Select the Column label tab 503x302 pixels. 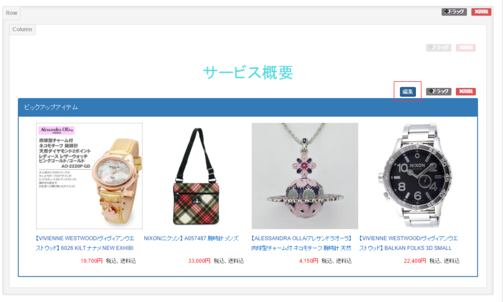point(22,29)
